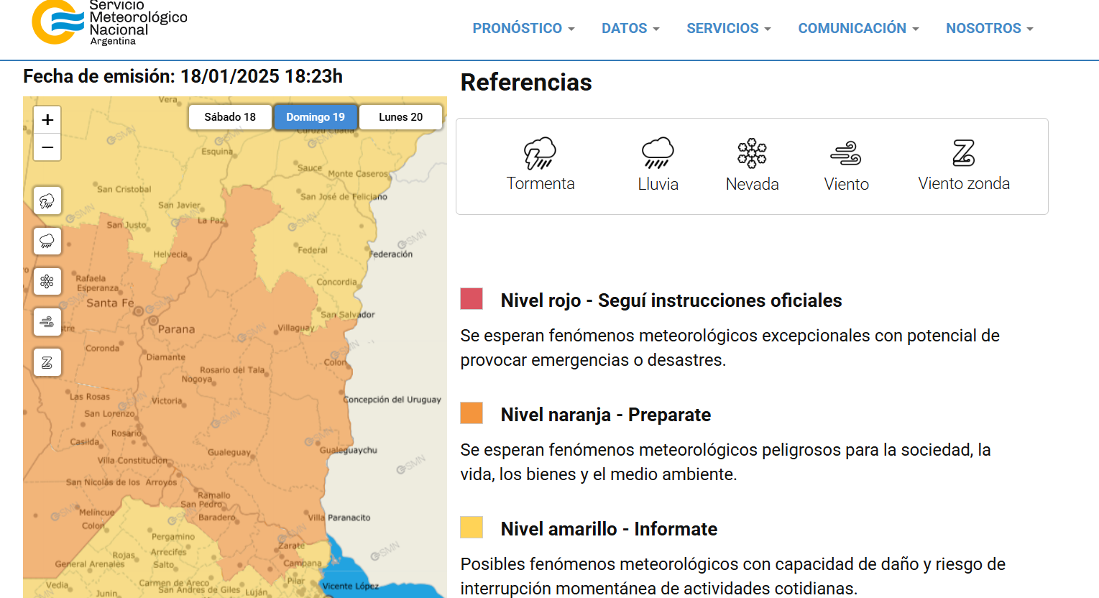Image resolution: width=1099 pixels, height=598 pixels.
Task: Click the orange Nivel naranja swatch
Action: coord(472,413)
